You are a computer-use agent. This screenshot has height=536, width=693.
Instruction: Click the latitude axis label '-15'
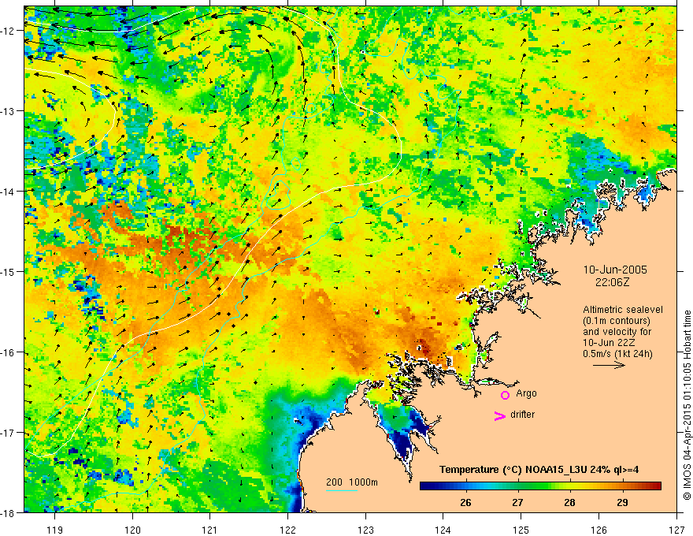point(9,271)
